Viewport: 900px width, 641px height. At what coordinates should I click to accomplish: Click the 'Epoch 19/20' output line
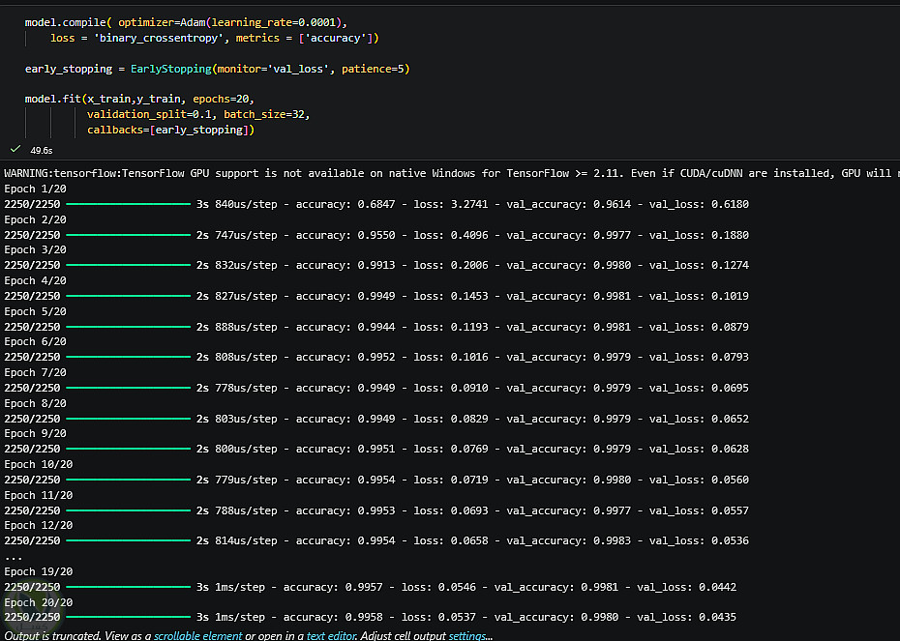(x=39, y=571)
